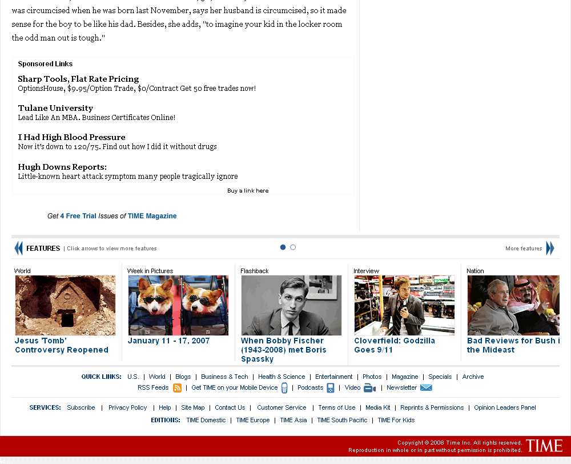The image size is (571, 464).
Task: Open Opinion Leaders Panel link
Action: [505, 407]
